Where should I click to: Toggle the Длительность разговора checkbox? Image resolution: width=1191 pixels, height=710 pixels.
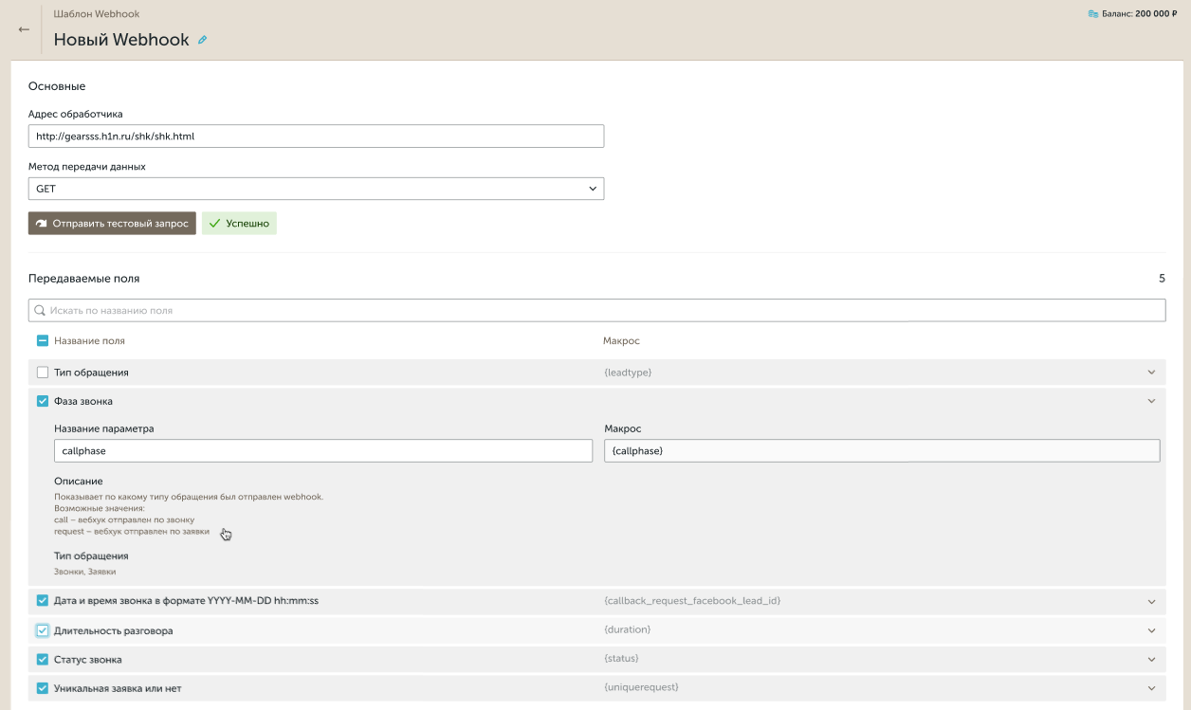pos(42,630)
